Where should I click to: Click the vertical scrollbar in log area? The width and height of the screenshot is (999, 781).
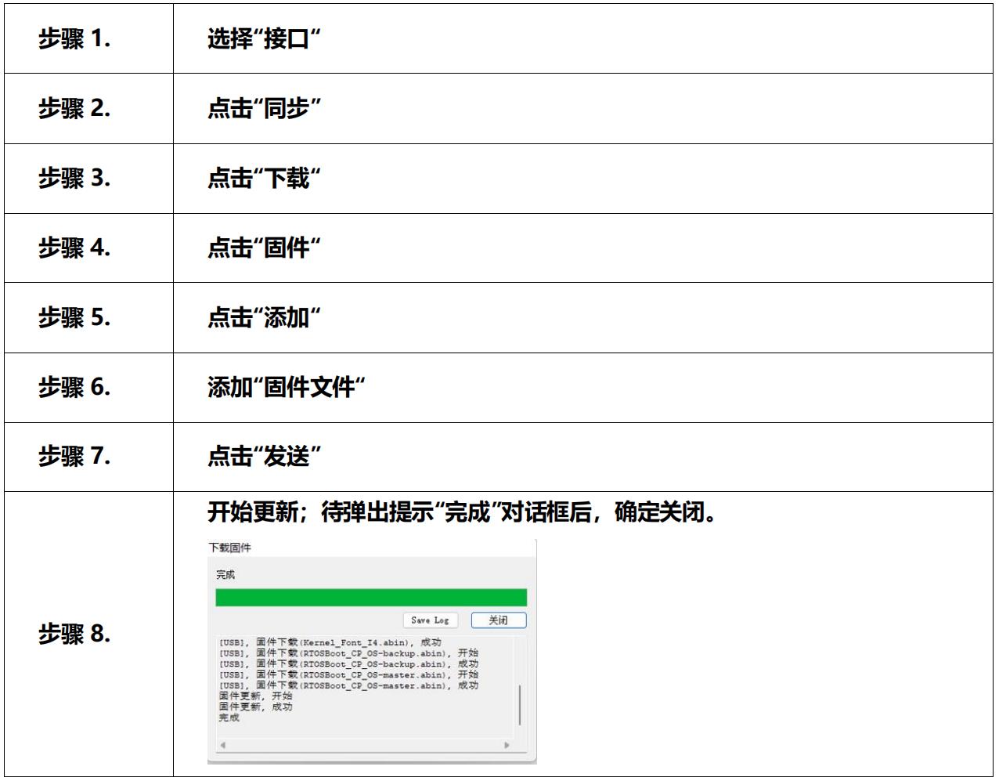coord(520,705)
